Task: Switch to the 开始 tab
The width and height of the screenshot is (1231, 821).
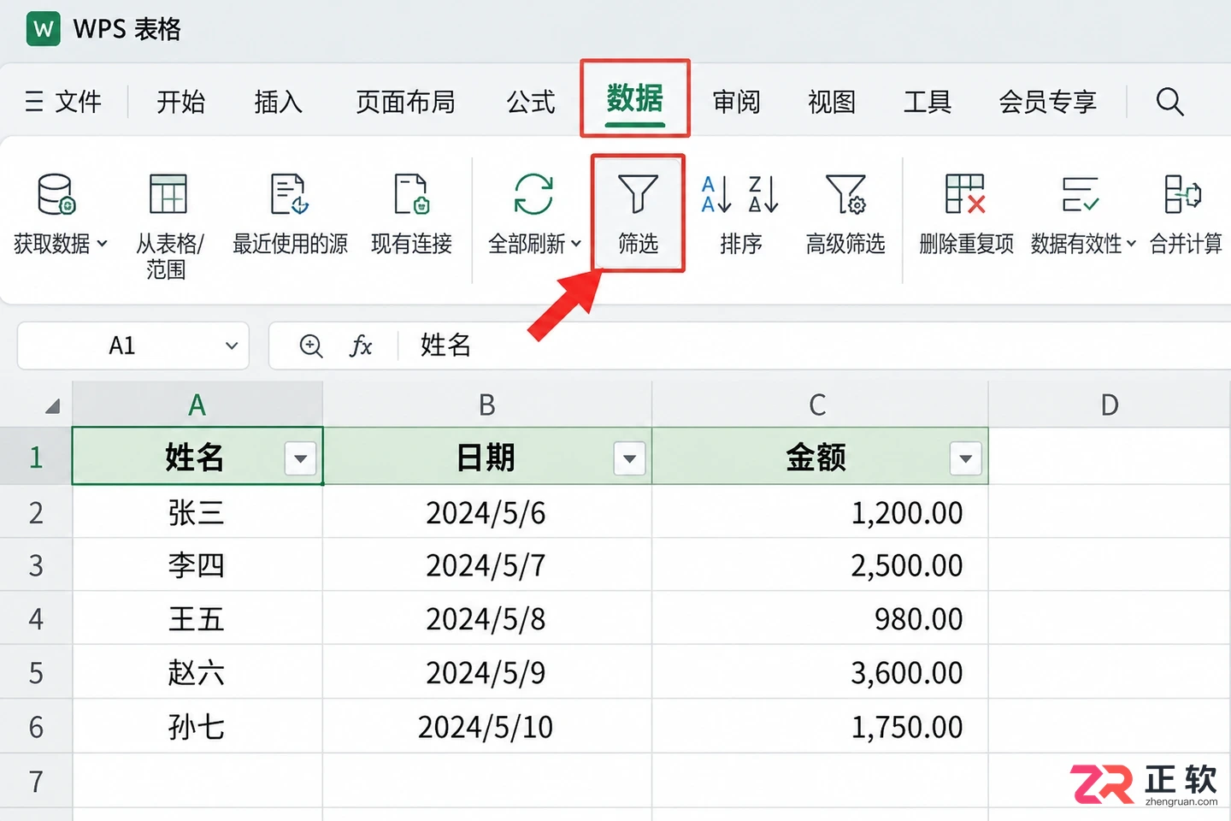Action: click(x=181, y=102)
